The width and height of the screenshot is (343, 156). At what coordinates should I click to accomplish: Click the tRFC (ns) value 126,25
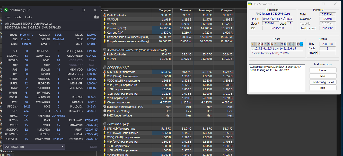[x=26, y=106]
